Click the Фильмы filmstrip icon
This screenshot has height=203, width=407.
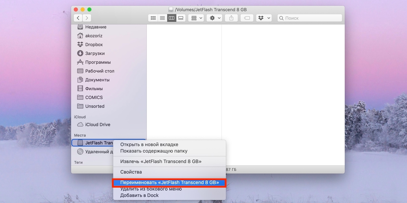(x=80, y=88)
